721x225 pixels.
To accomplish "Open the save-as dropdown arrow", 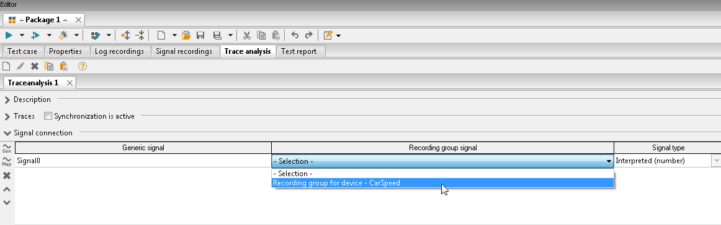I will 230,35.
